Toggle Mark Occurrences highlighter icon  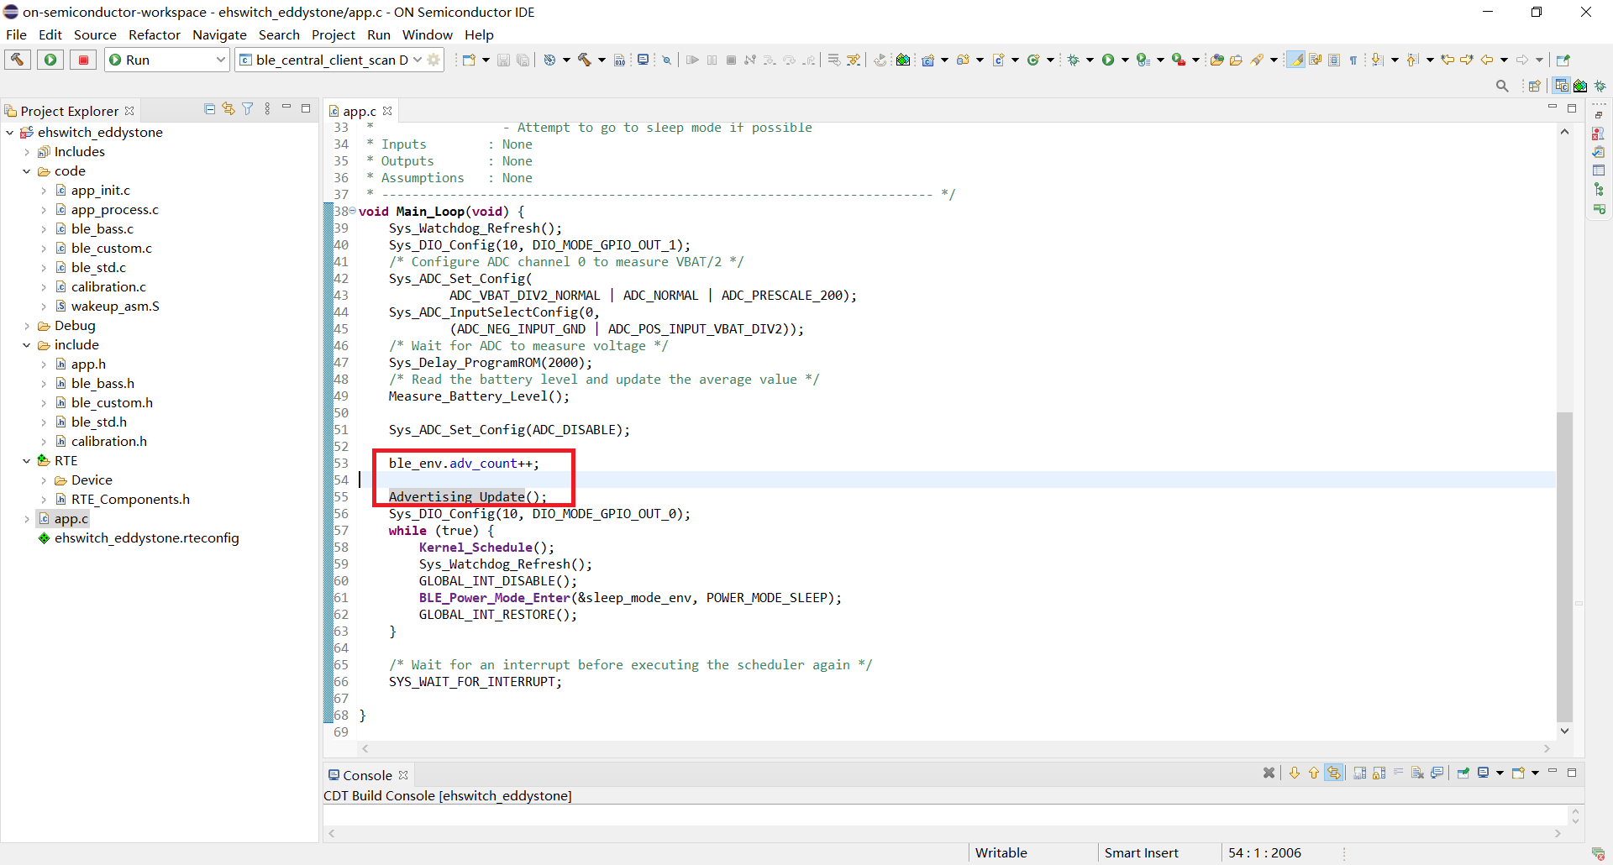[x=1296, y=60]
